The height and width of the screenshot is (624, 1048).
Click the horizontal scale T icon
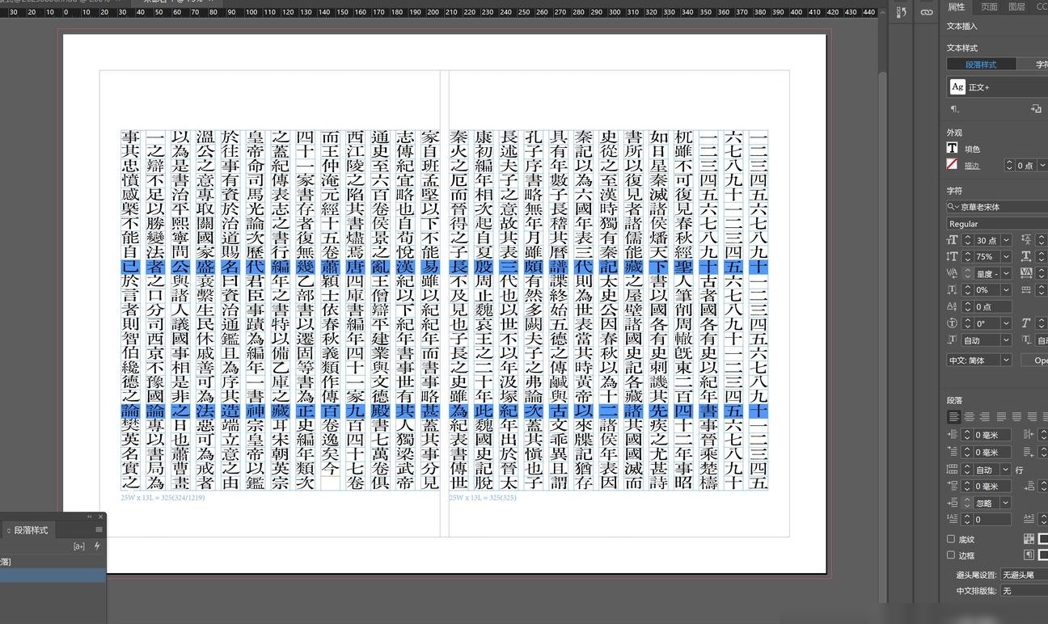(x=1028, y=256)
